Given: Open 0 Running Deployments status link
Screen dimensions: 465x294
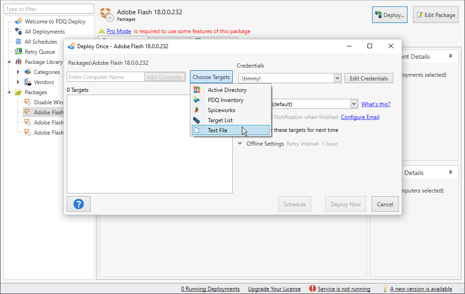Looking at the screenshot, I should coord(210,288).
